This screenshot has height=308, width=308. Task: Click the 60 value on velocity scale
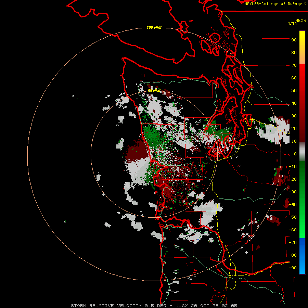coord(294,78)
